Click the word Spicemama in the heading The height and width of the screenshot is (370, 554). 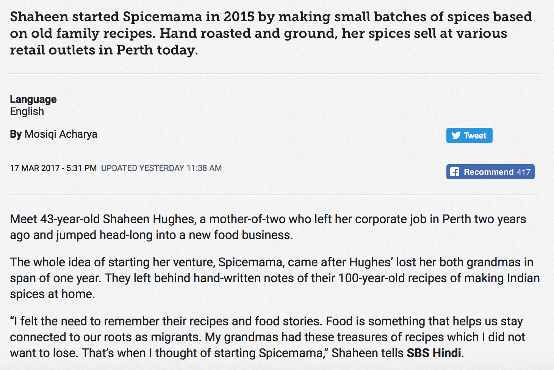tap(163, 17)
